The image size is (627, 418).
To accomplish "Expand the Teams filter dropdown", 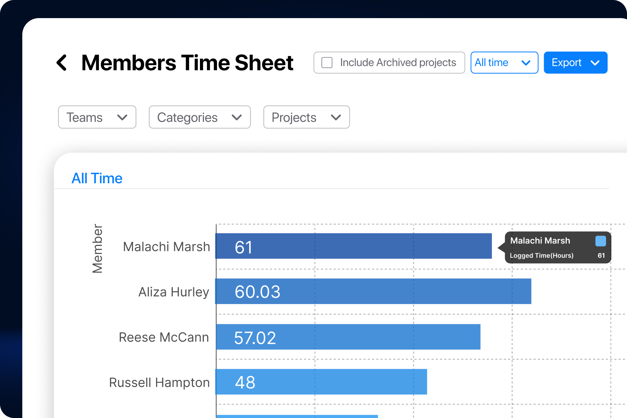I will click(97, 117).
